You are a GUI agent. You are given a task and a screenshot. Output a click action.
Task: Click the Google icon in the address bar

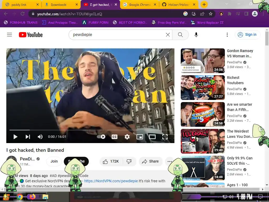tap(185, 14)
